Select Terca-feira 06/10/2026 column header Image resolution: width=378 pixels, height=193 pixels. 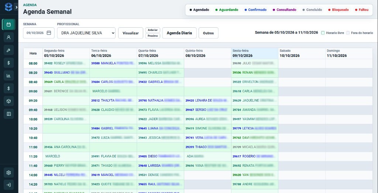pyautogui.click(x=113, y=53)
